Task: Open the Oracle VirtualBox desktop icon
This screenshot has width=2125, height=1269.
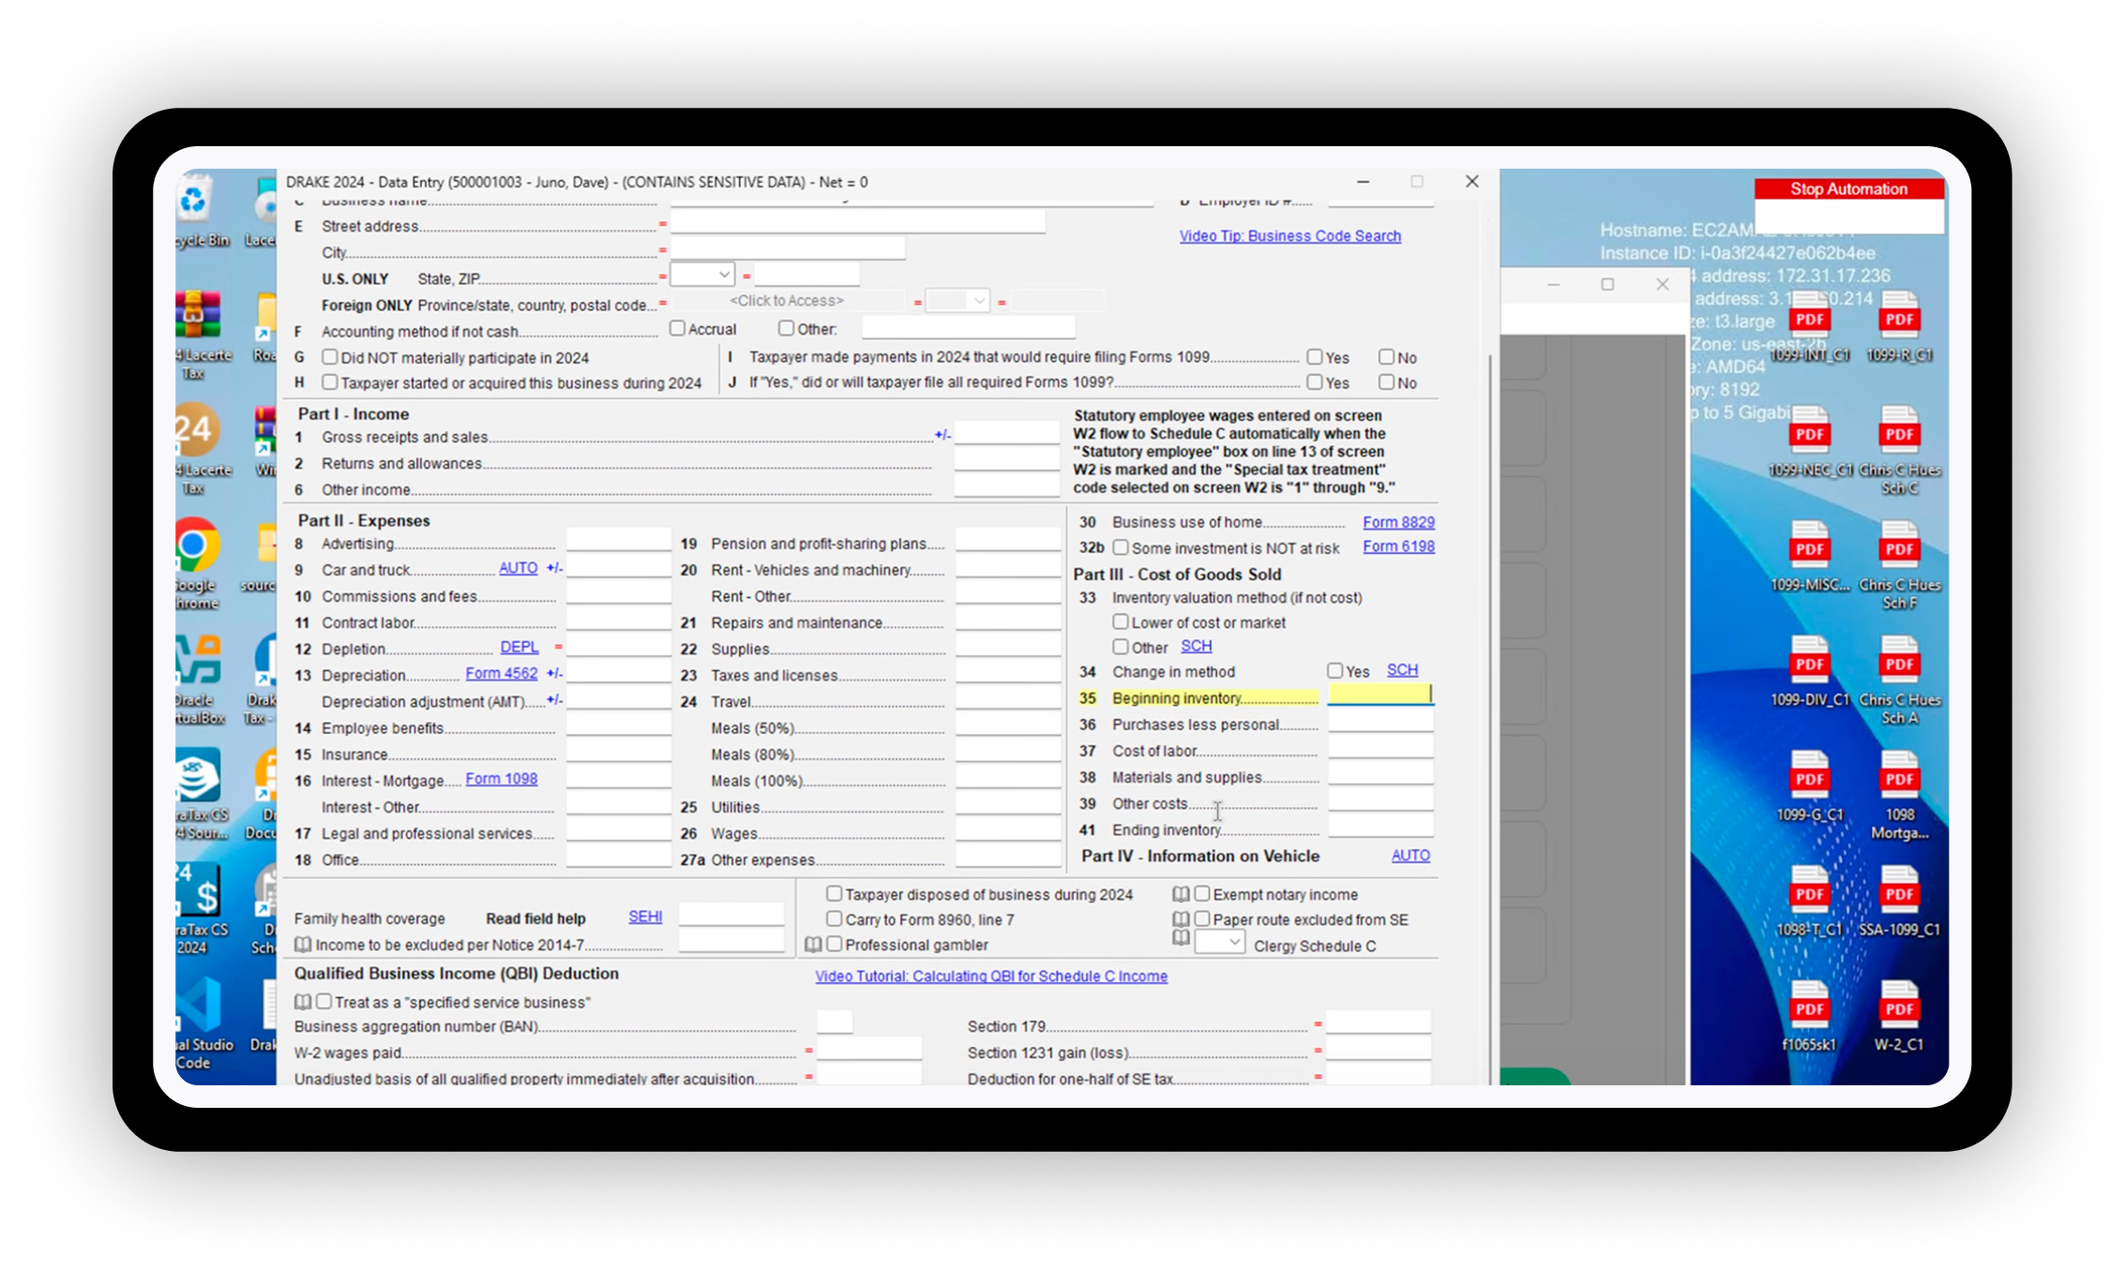Action: pyautogui.click(x=200, y=679)
